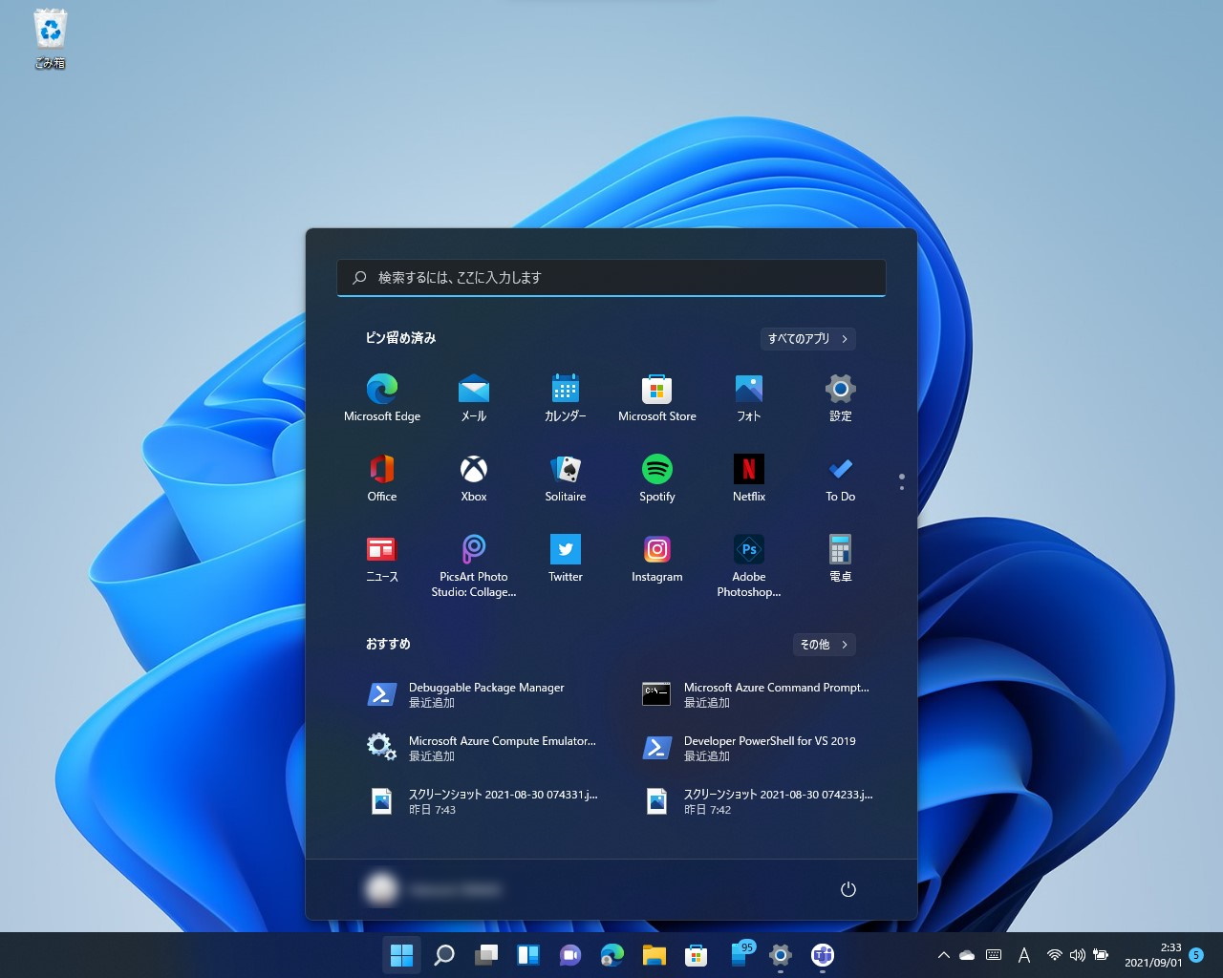This screenshot has width=1223, height=978.
Task: Open Debuggable Package Manager from recommendations
Action: coord(486,693)
